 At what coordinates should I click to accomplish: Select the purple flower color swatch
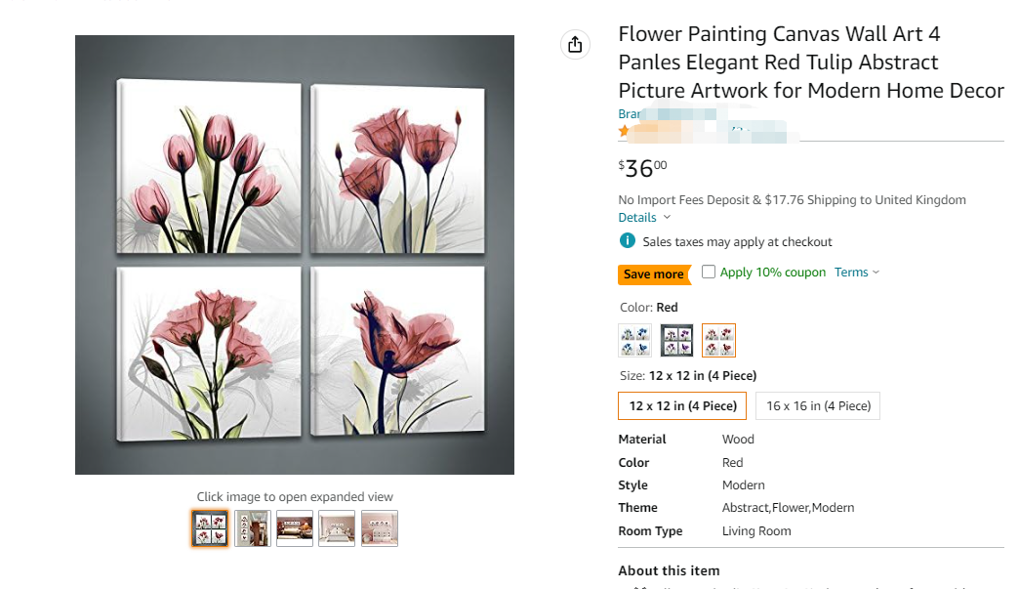(x=677, y=340)
